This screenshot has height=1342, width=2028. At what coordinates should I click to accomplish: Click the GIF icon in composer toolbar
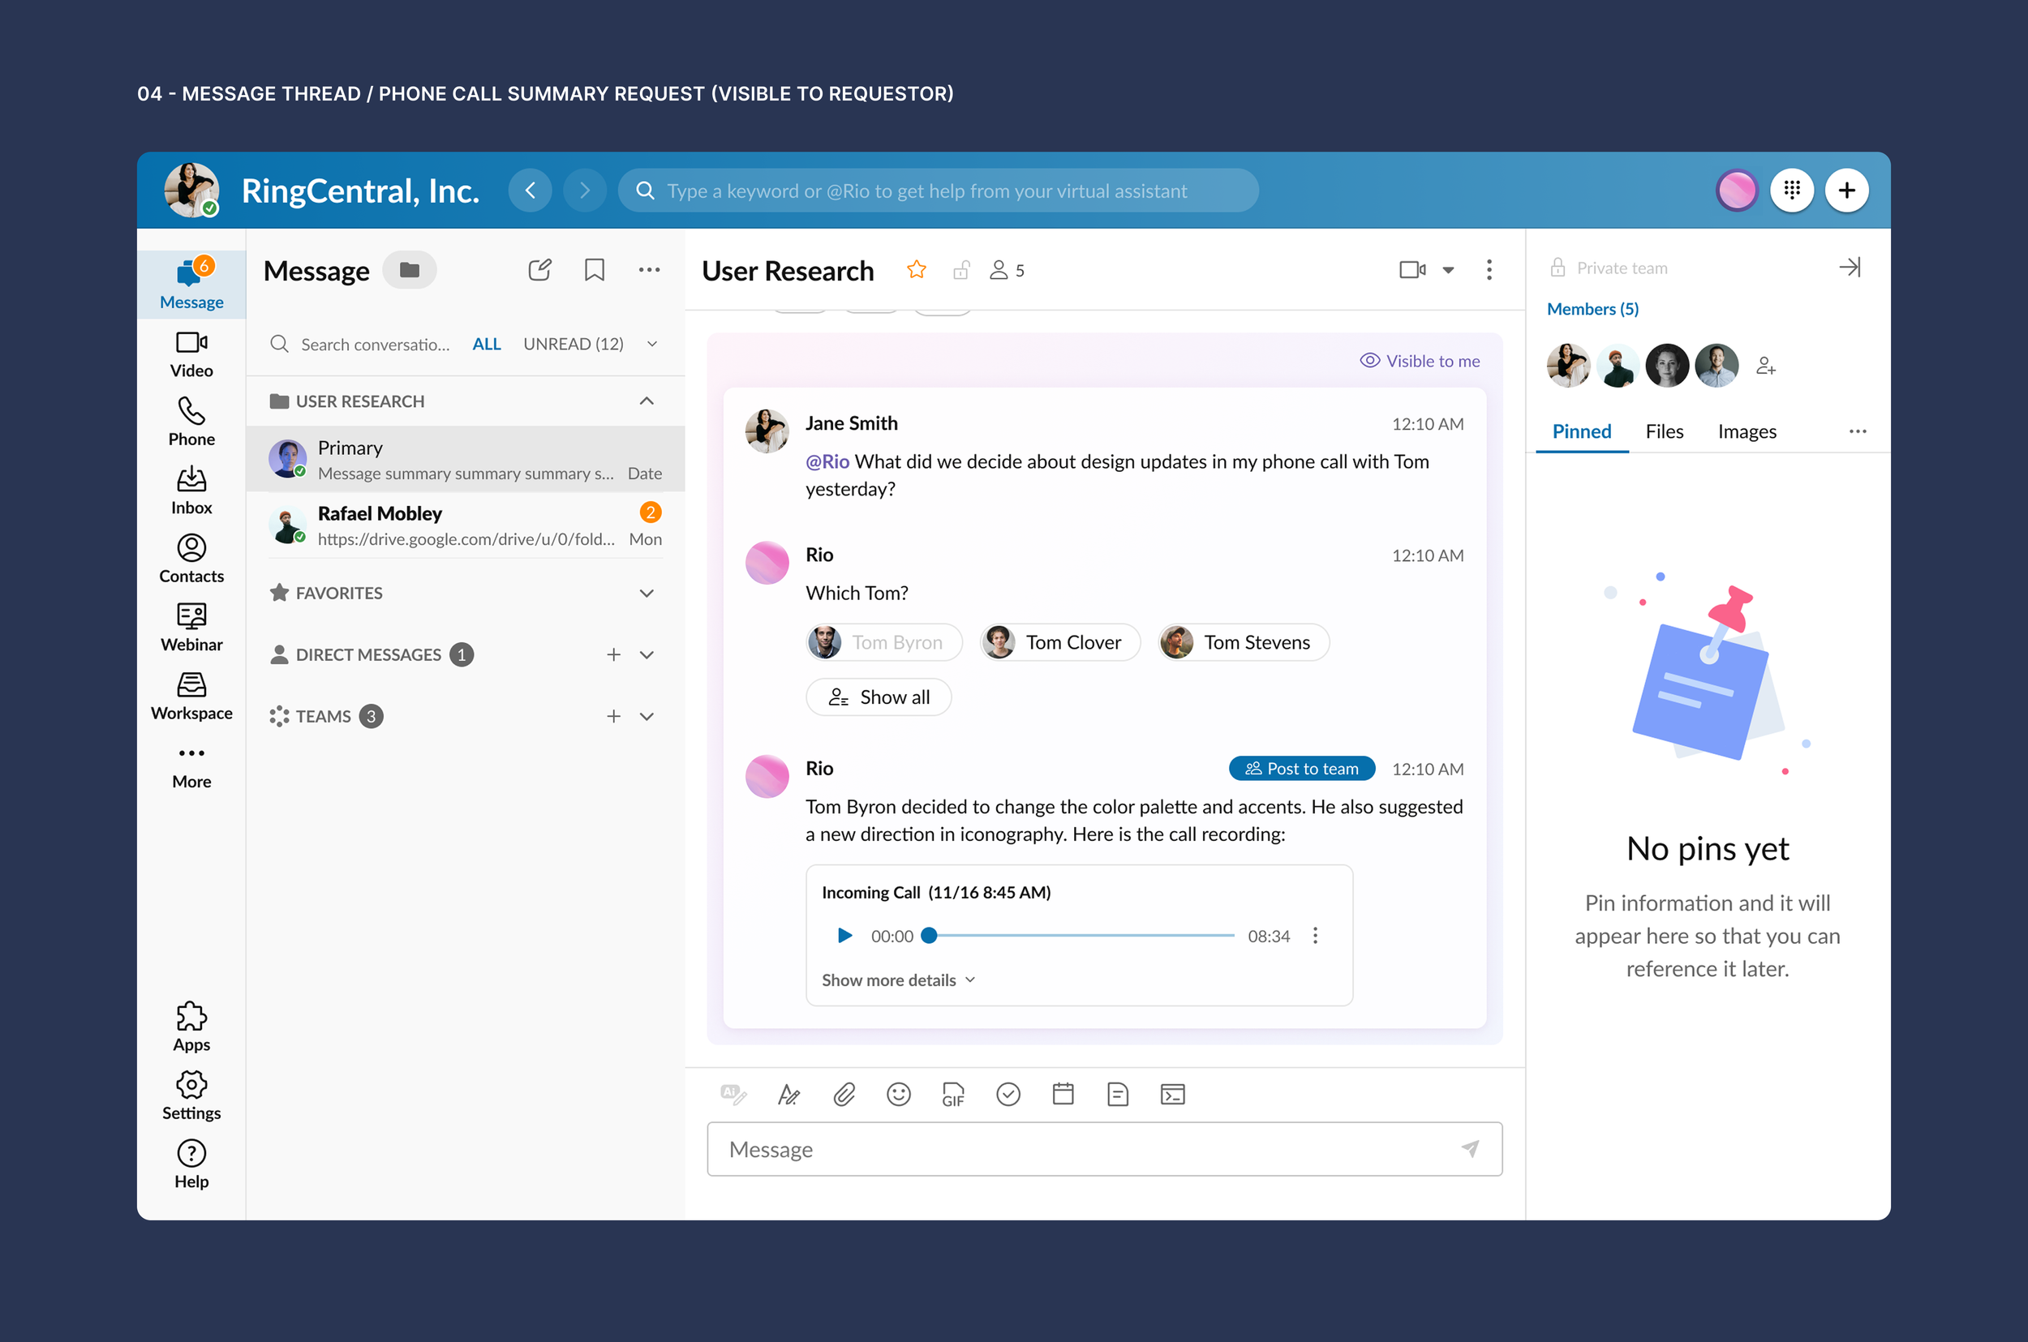click(x=953, y=1094)
